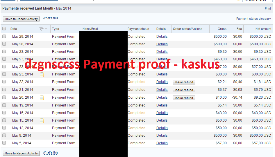Check the May 20, 2014 payment row
The image size is (275, 157).
(4, 97)
